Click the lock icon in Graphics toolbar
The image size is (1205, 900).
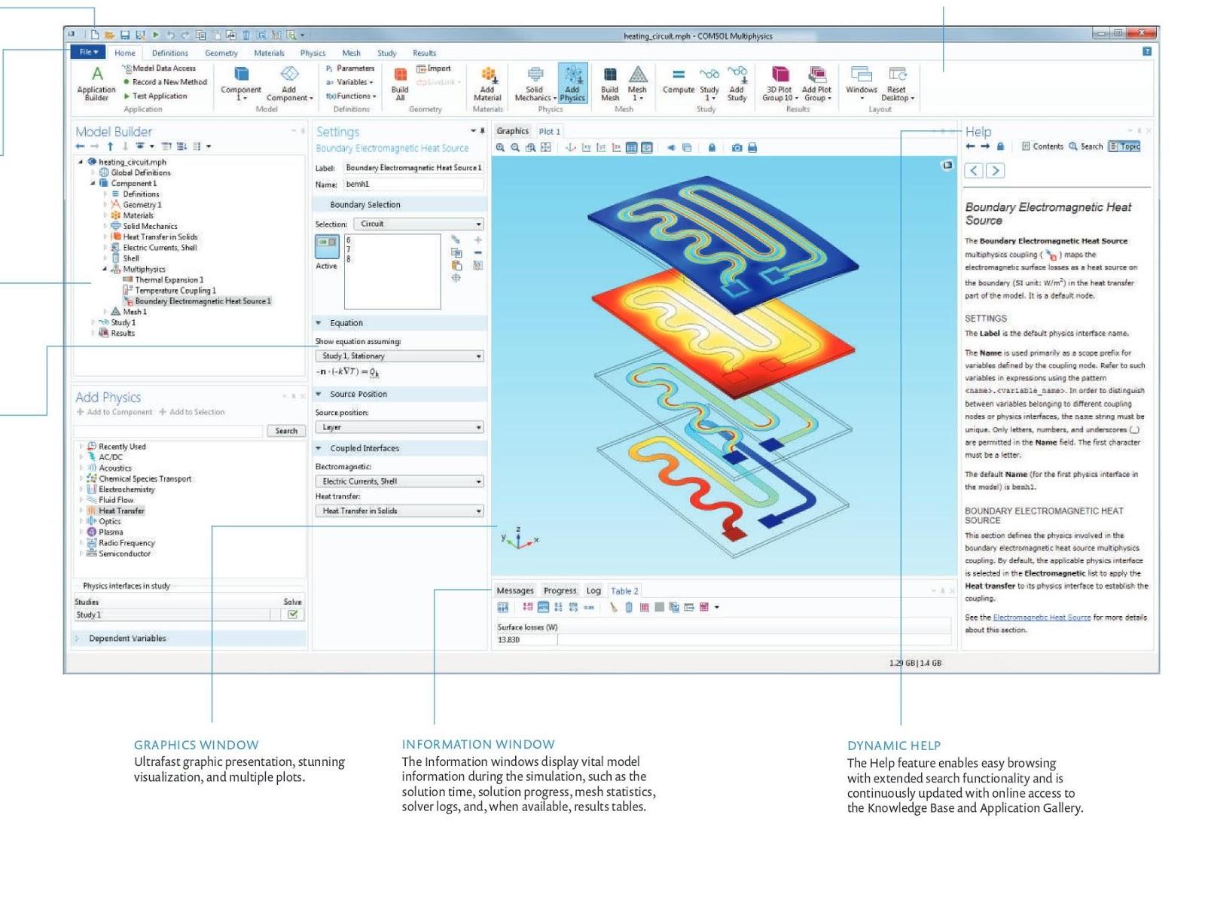pos(712,148)
